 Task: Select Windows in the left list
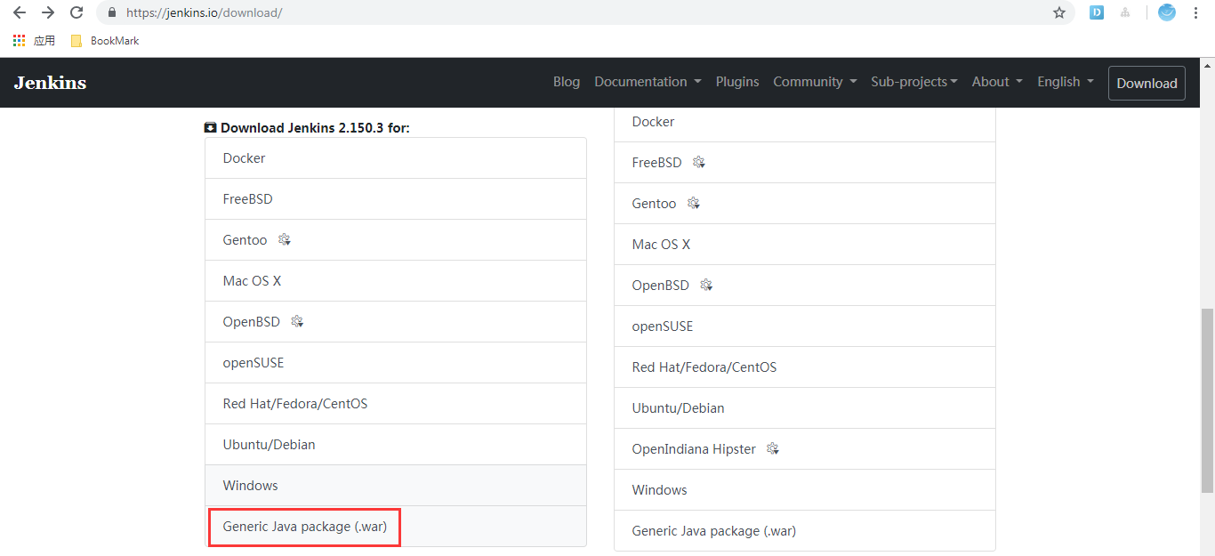coord(396,486)
